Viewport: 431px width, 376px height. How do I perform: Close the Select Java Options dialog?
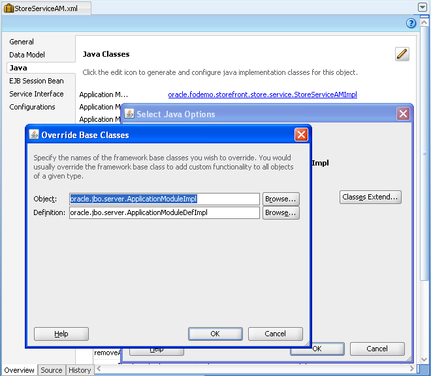[403, 113]
